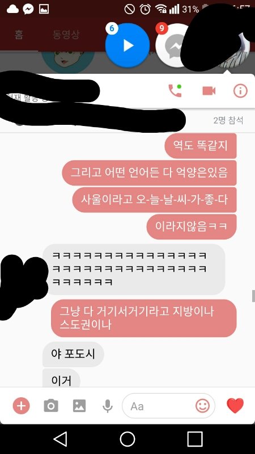Screen dimensions: 255x454
Task: Switch to the 홈 tab
Action: pos(19,35)
